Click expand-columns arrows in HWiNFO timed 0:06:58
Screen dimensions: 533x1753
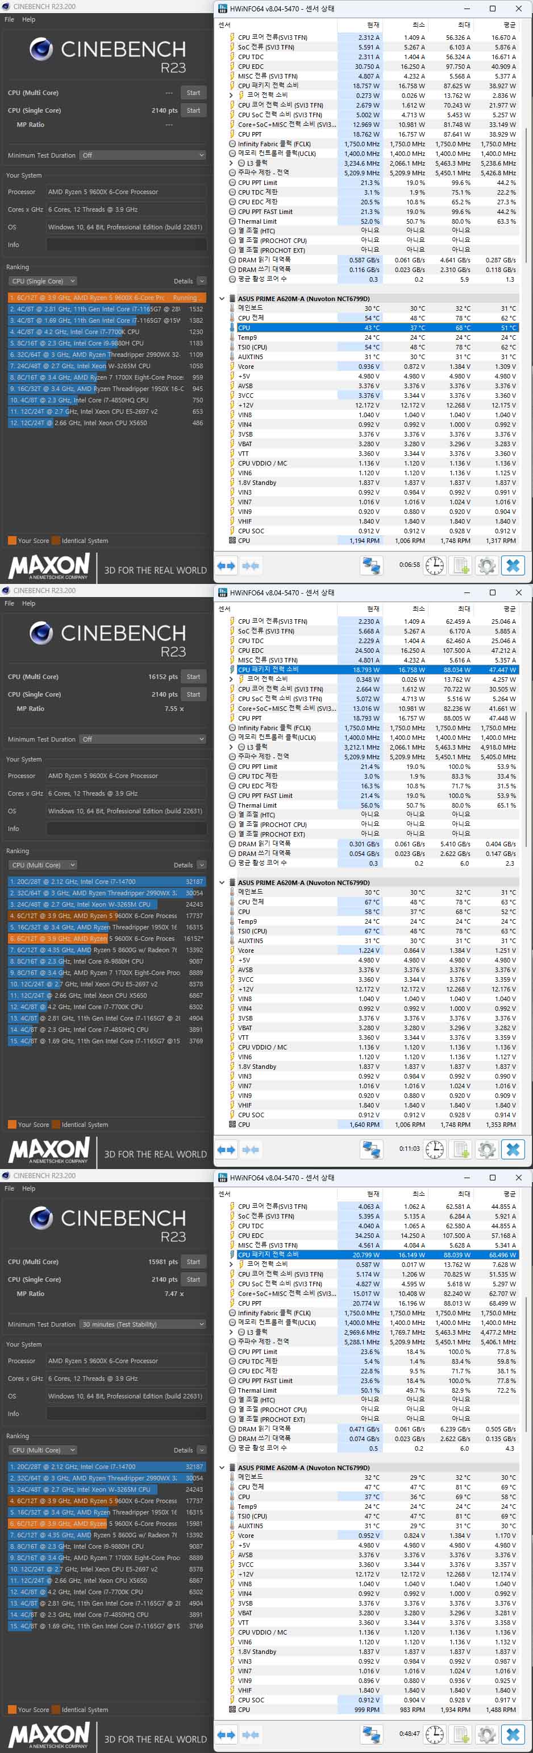coord(226,566)
